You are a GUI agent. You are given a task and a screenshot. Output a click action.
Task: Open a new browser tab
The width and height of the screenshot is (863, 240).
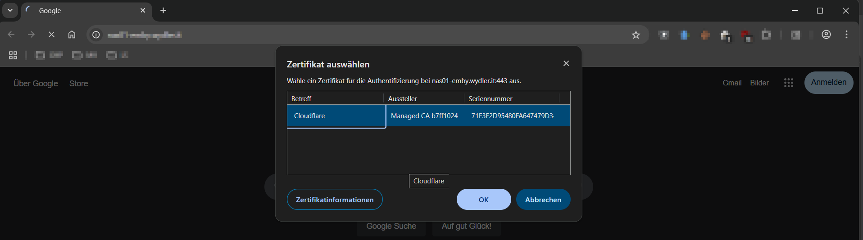[x=163, y=10]
